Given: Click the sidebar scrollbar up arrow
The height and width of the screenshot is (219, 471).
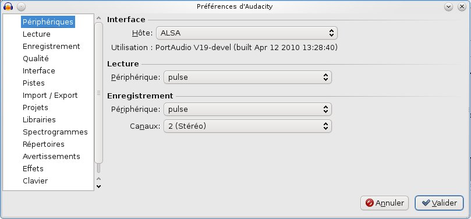Looking at the screenshot, I should 98,18.
